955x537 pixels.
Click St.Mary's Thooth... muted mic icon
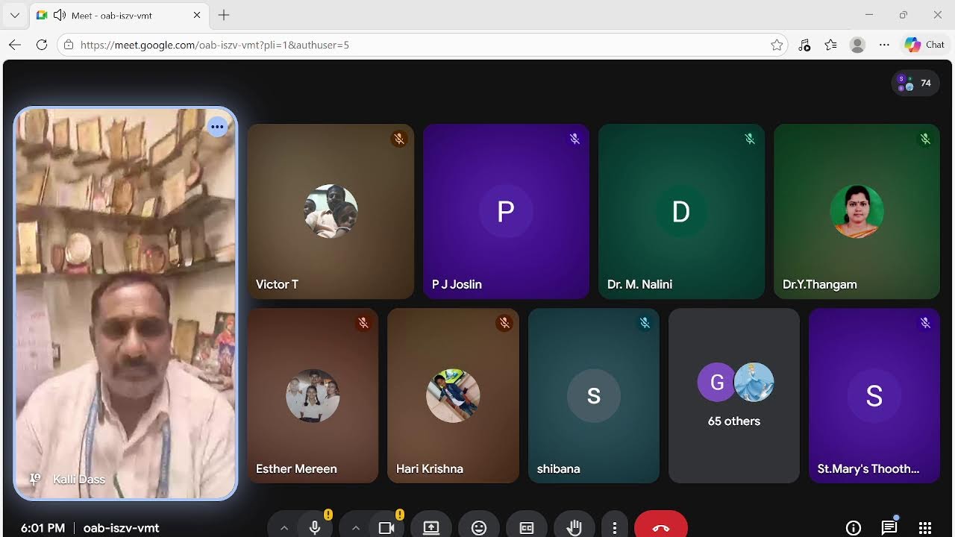tap(925, 323)
